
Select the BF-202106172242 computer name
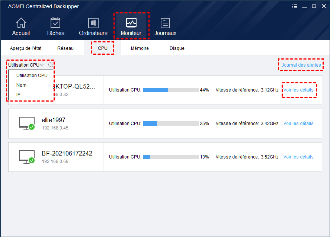pos(67,153)
